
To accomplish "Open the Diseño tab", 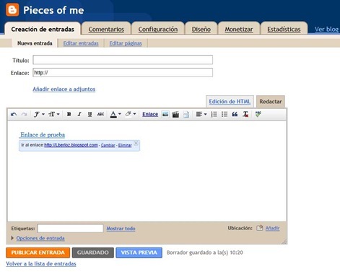I will (x=201, y=30).
